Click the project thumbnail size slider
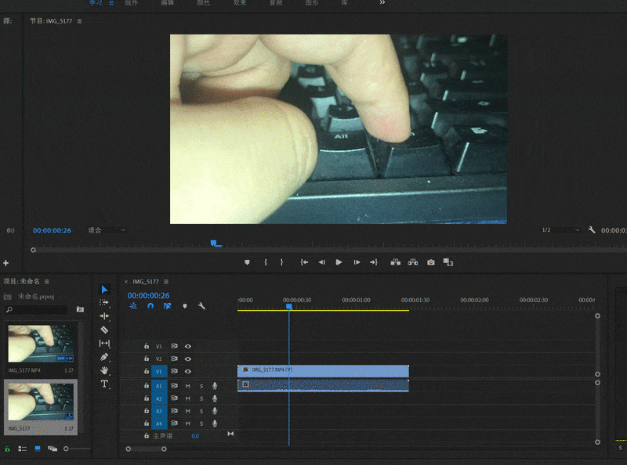This screenshot has width=627, height=465. (67, 449)
